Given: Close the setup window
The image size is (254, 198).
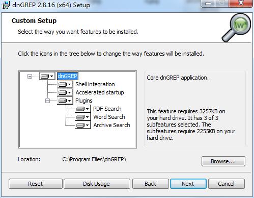Looking at the screenshot, I should [241, 3].
